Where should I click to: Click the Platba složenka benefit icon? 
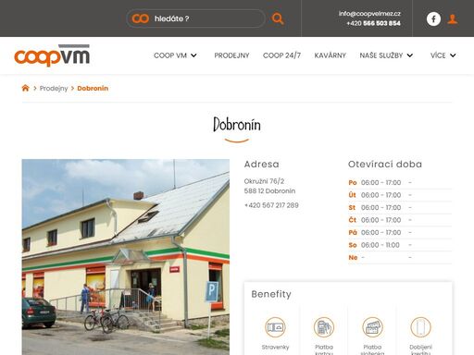[372, 327]
